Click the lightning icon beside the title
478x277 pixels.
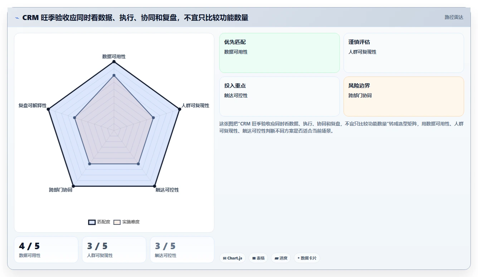[x=17, y=18]
